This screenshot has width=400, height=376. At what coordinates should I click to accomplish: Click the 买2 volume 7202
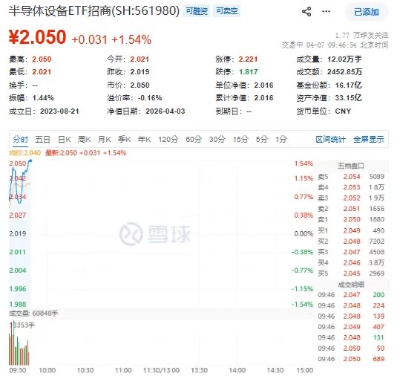pyautogui.click(x=377, y=242)
